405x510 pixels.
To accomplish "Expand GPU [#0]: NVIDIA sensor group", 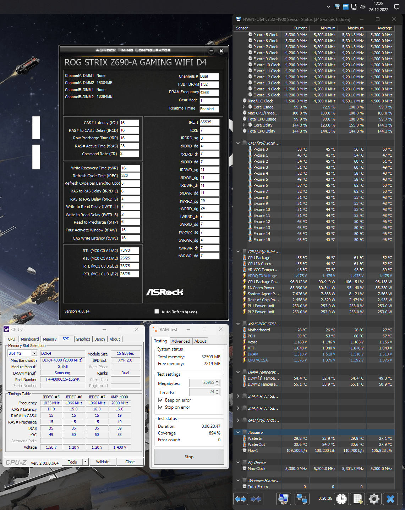I will tap(238, 420).
